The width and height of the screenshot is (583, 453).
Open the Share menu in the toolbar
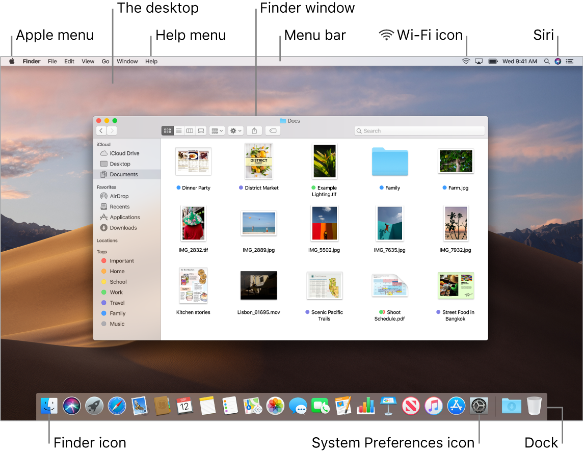pyautogui.click(x=254, y=130)
